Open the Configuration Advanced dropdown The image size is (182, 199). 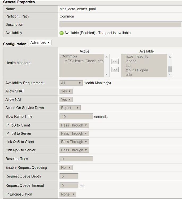click(x=40, y=43)
